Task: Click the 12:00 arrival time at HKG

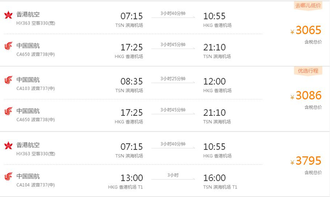Action: click(214, 81)
